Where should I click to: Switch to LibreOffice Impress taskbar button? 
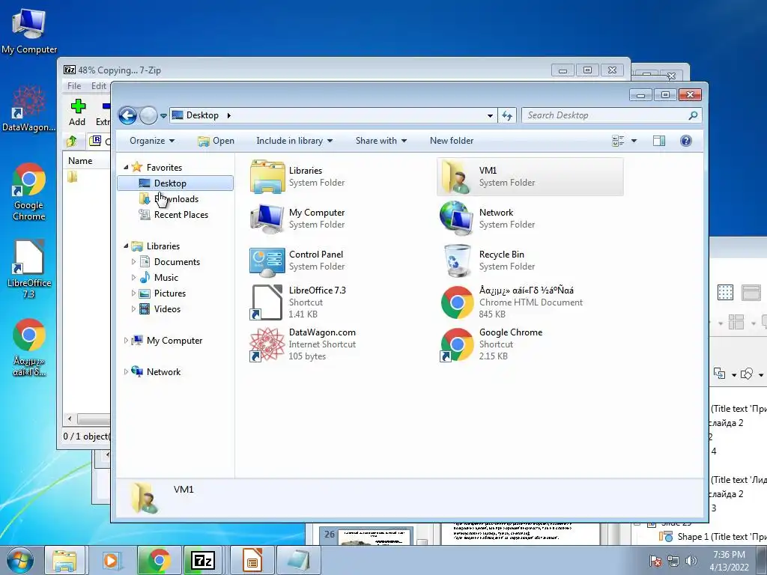(252, 560)
